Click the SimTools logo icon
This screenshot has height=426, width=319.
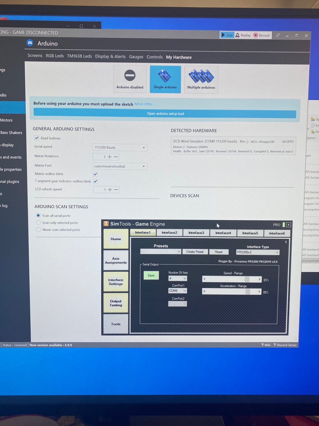[106, 224]
